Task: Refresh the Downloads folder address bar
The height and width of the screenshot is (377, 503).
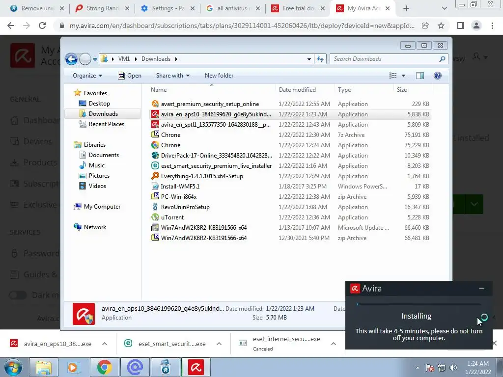Action: 320,59
